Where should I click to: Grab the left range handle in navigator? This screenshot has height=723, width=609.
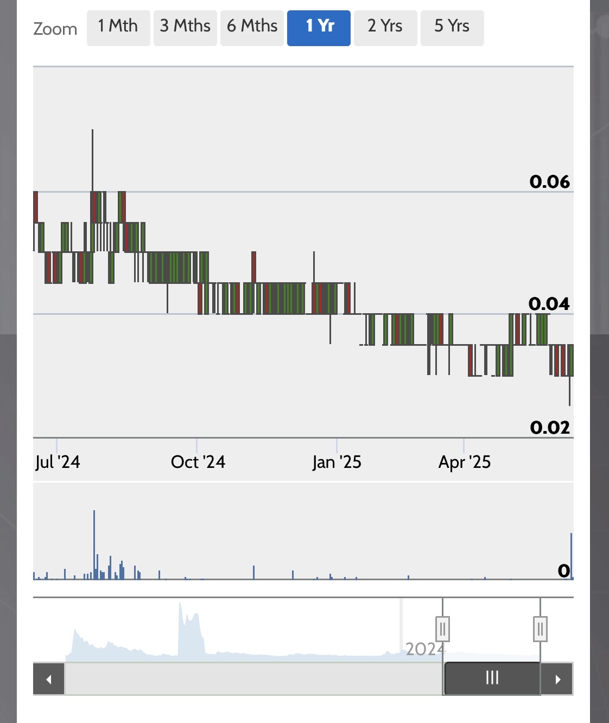pos(442,629)
